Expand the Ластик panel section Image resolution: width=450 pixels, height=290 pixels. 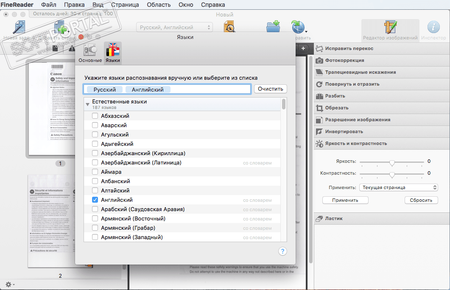(x=382, y=219)
